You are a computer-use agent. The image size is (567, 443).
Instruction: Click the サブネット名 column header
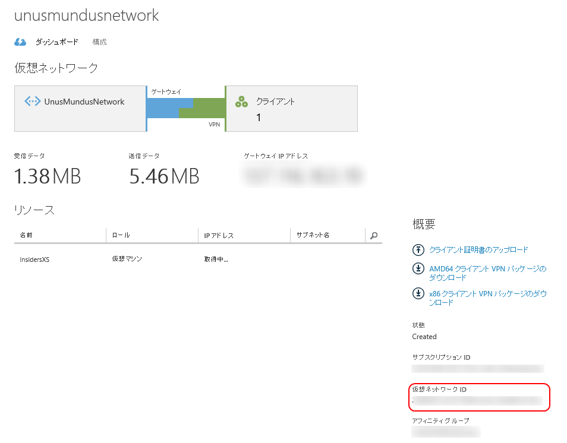point(313,235)
